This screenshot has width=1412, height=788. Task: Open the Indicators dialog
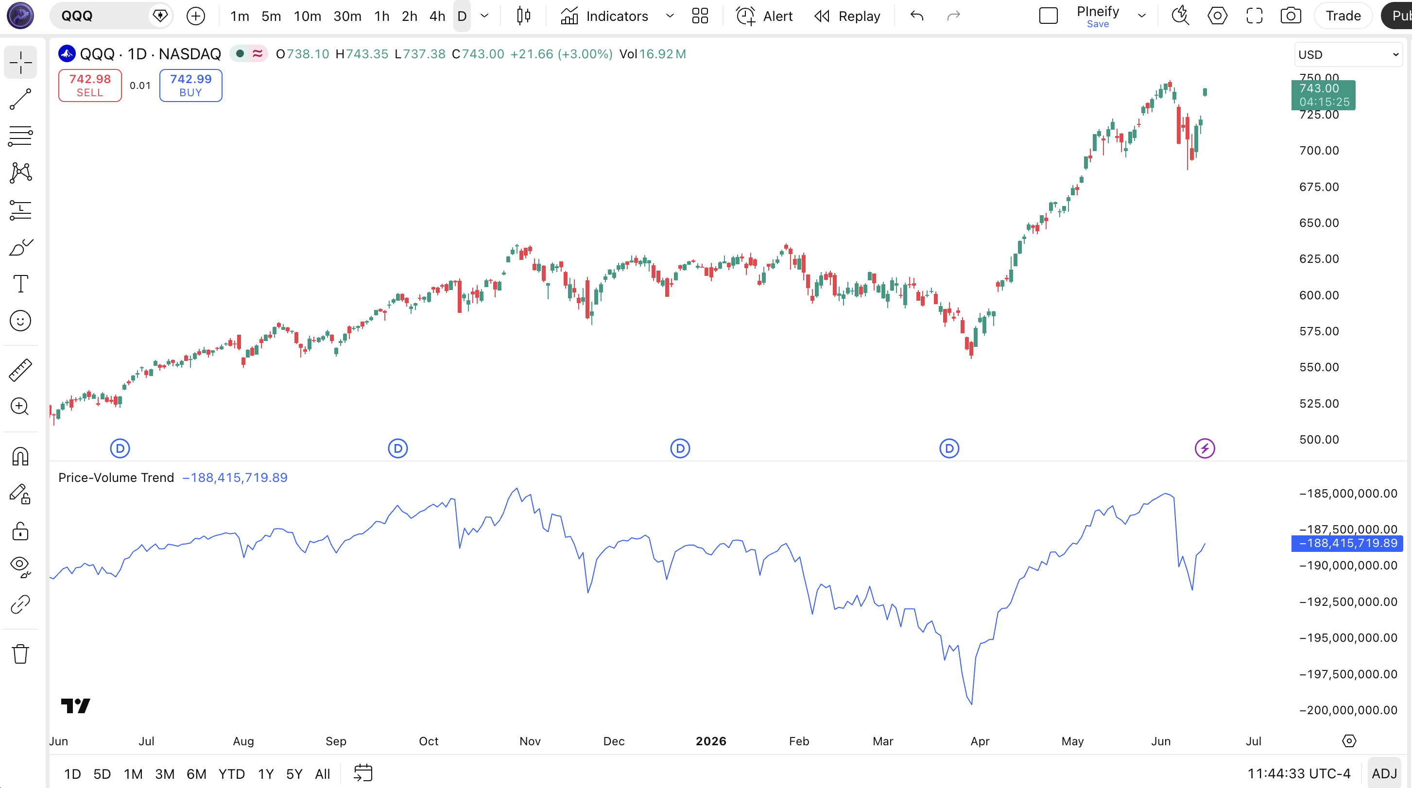point(604,16)
